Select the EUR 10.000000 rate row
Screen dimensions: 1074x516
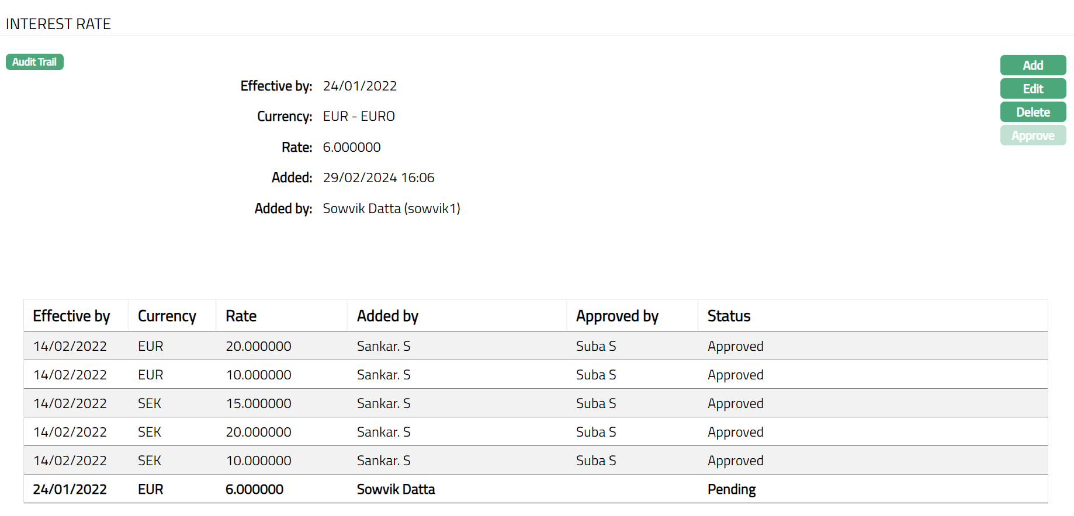(x=258, y=375)
